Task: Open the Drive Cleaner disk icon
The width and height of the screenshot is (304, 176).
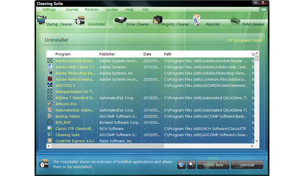Action: click(120, 20)
